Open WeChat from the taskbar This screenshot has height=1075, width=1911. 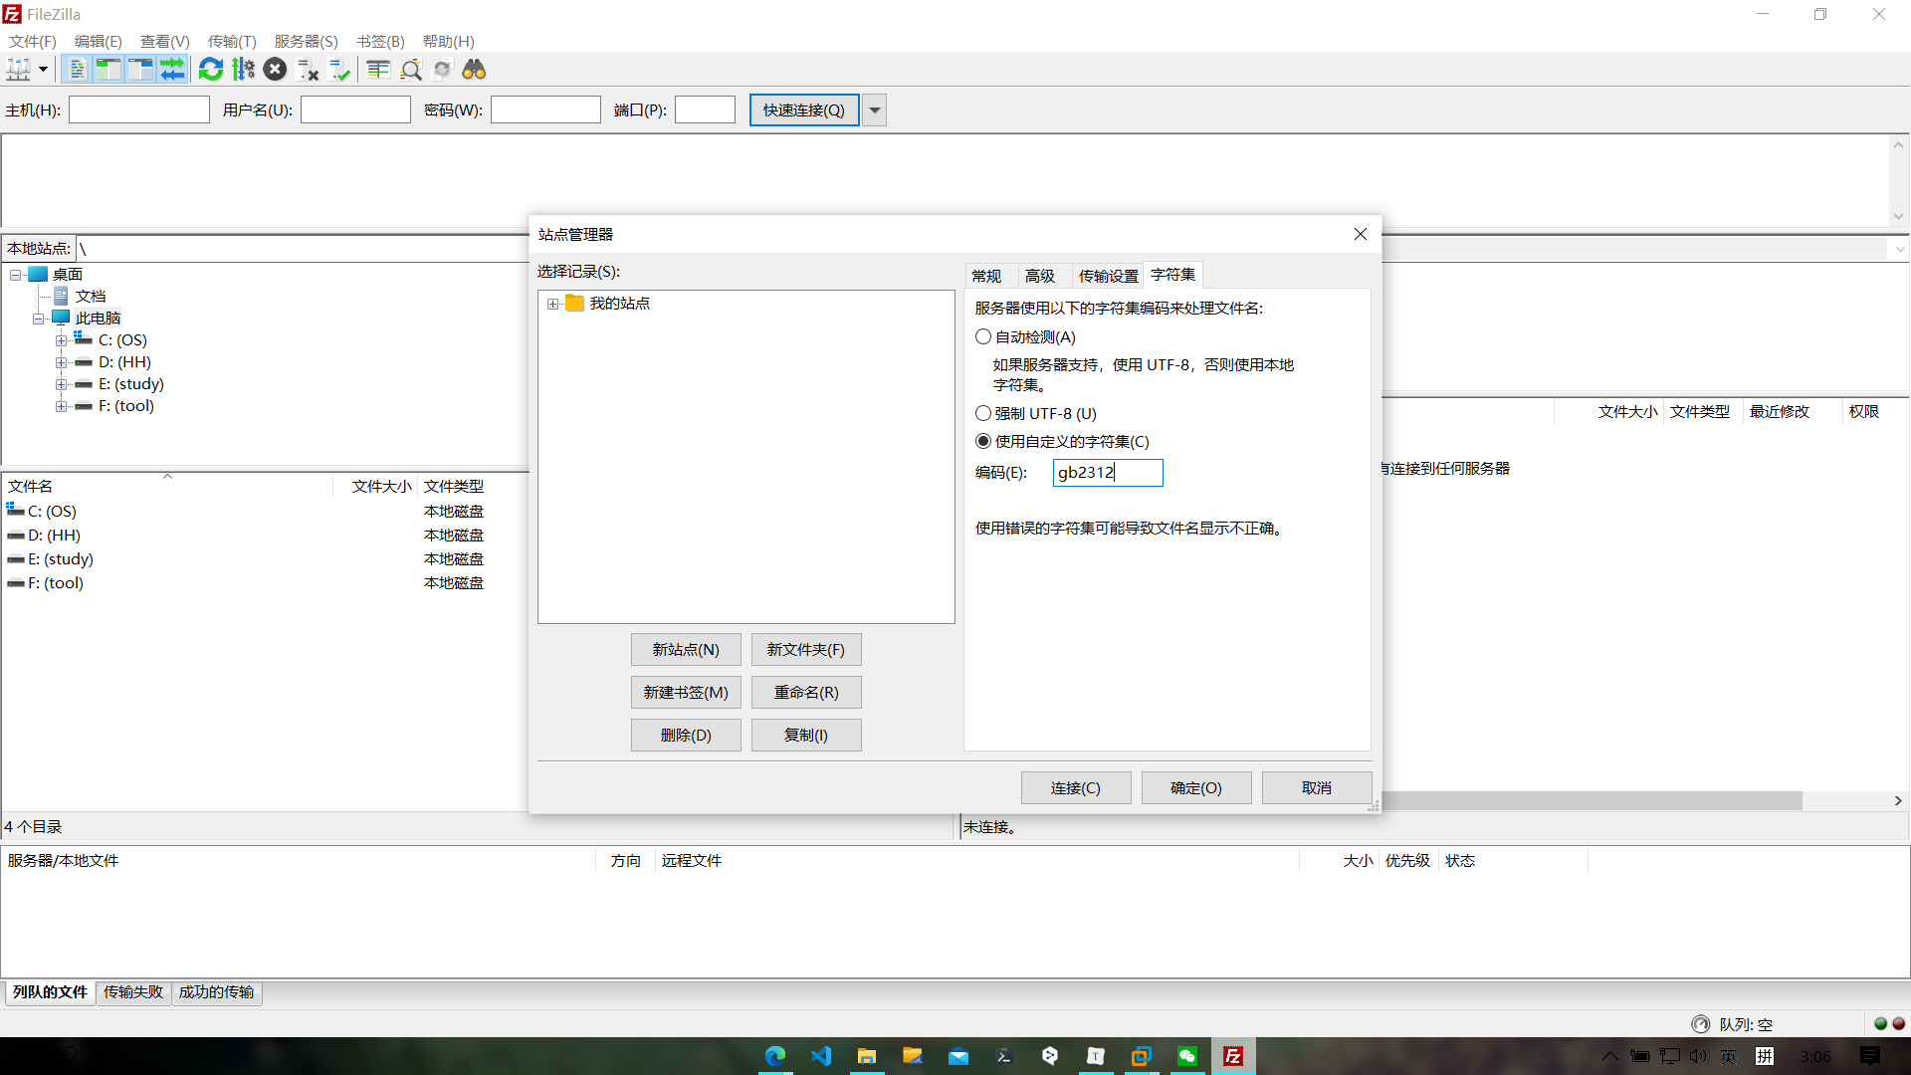pos(1187,1056)
